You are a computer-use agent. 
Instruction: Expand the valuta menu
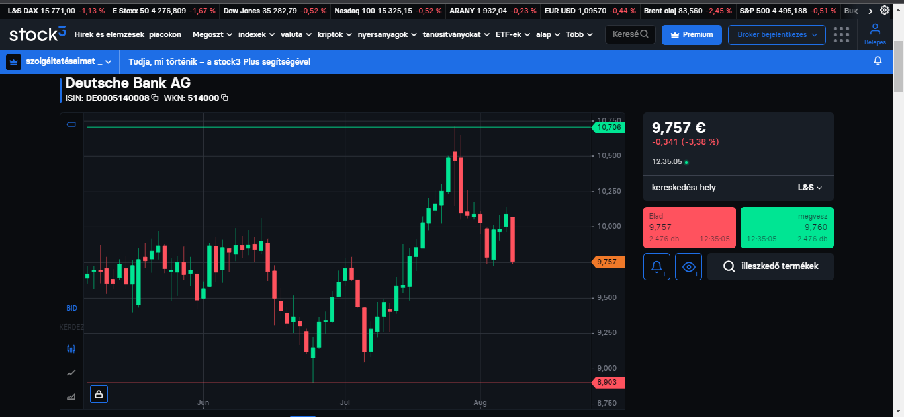tap(296, 34)
